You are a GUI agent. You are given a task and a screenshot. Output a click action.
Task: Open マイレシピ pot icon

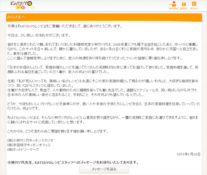click(173, 6)
